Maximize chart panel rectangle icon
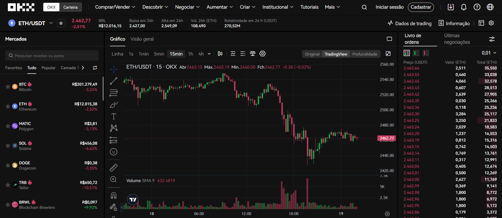 click(x=389, y=39)
